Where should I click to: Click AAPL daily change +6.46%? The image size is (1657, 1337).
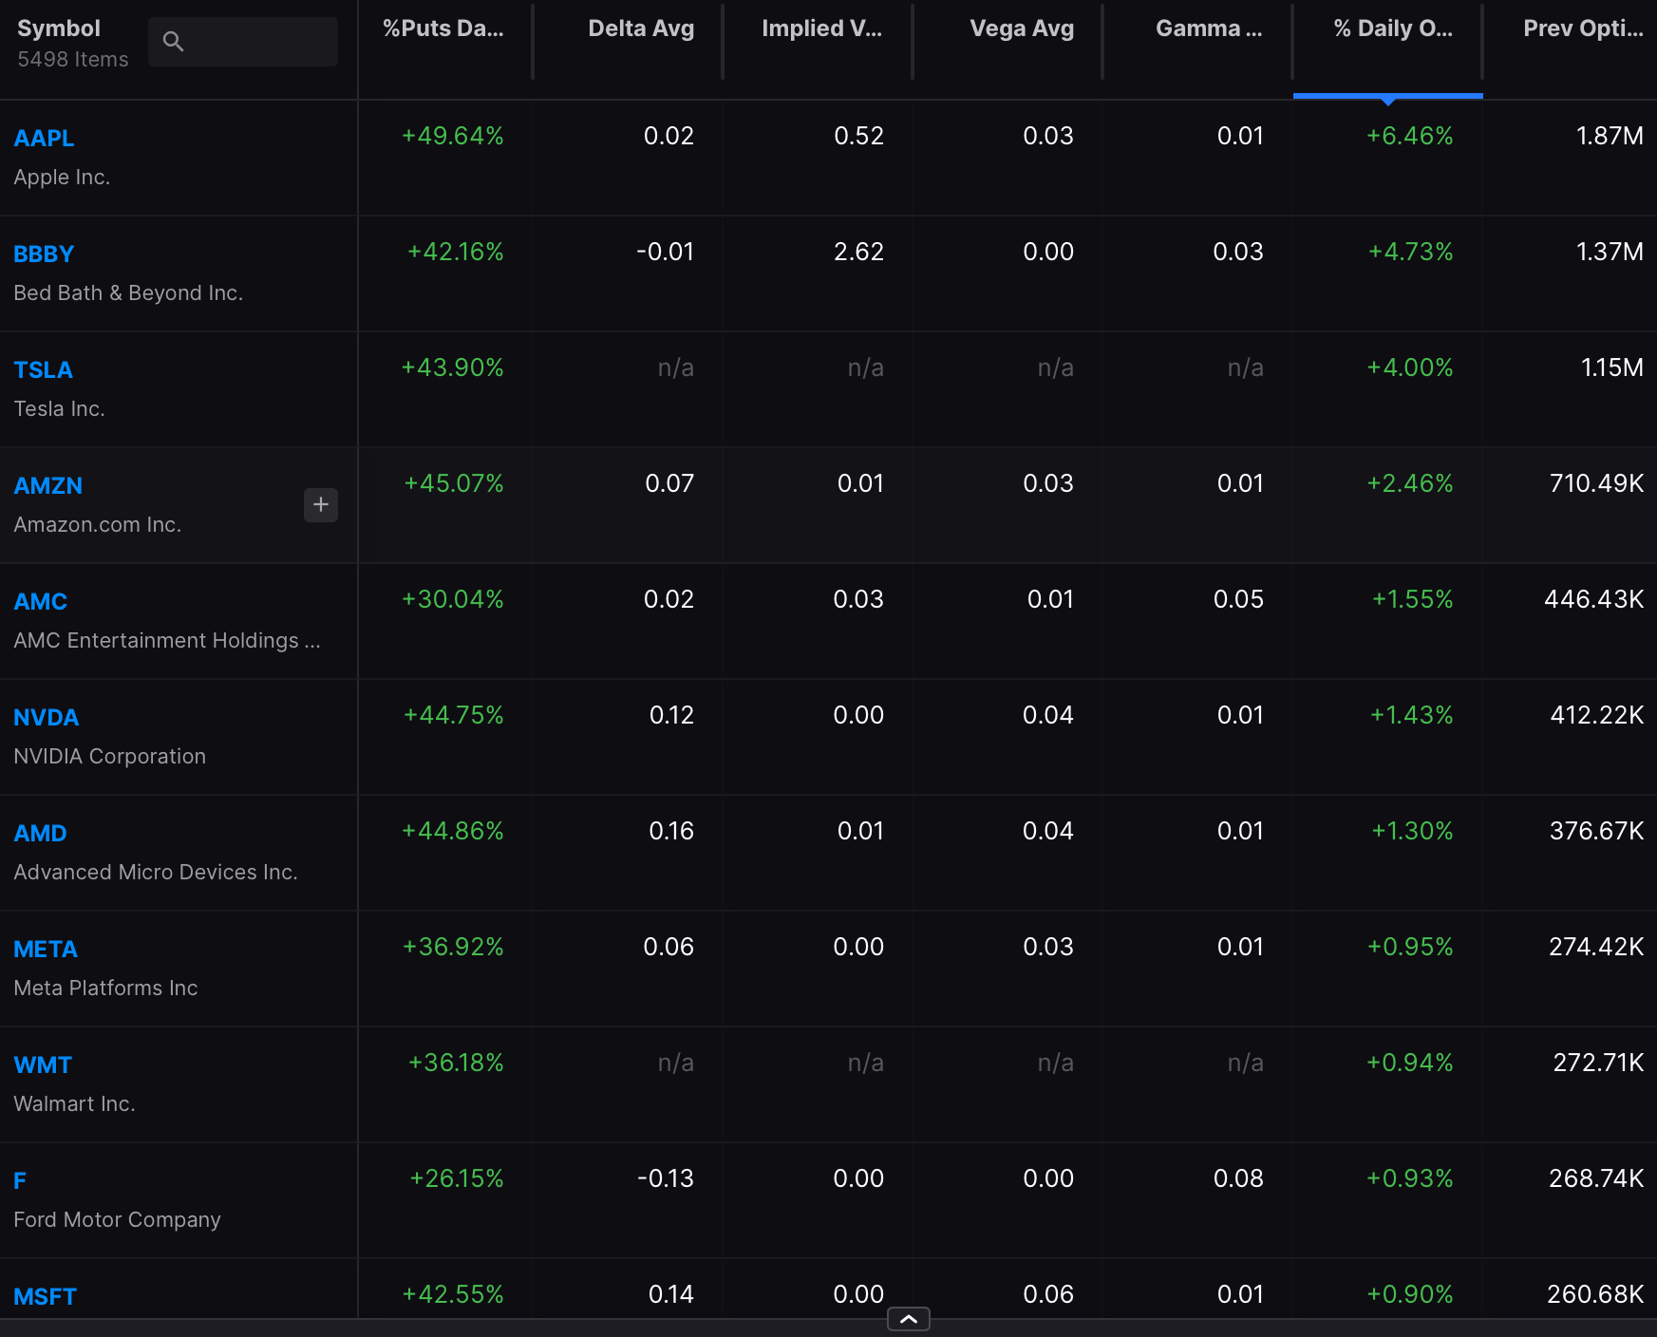coord(1409,136)
